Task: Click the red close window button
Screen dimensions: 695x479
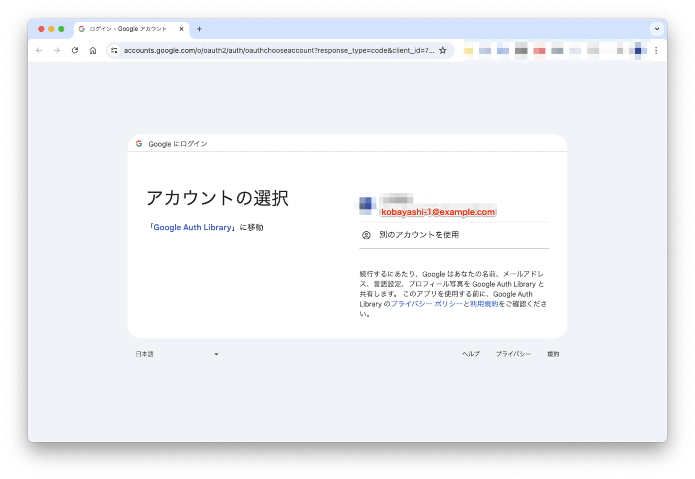Action: pyautogui.click(x=41, y=29)
